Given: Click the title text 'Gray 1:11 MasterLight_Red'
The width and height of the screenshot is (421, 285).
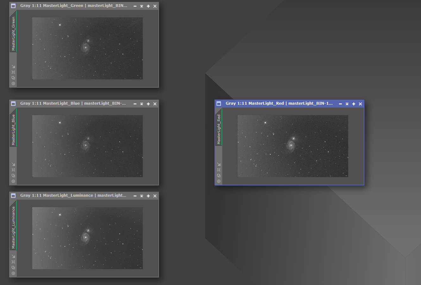Looking at the screenshot, I should click(x=255, y=103).
